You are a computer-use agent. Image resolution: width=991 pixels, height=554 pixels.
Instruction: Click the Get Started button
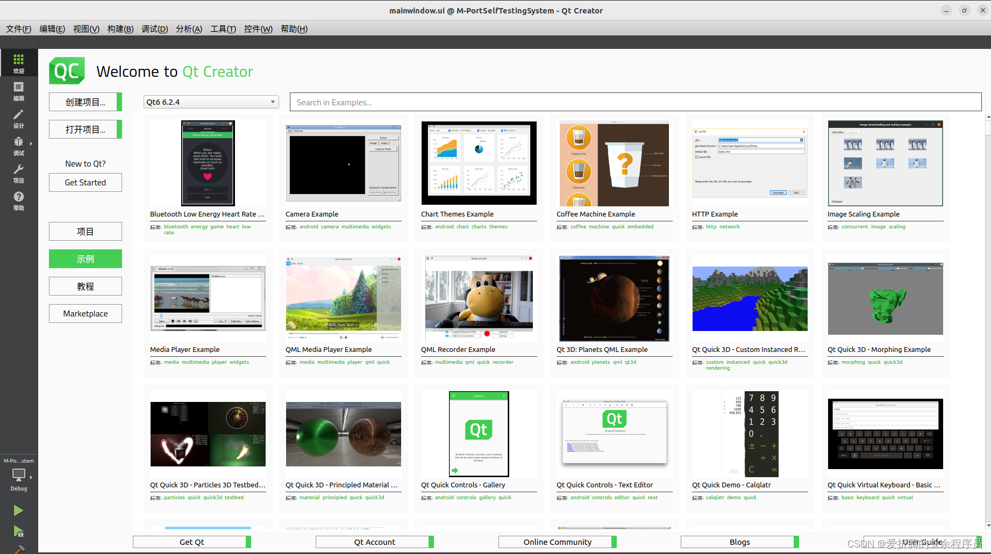85,183
